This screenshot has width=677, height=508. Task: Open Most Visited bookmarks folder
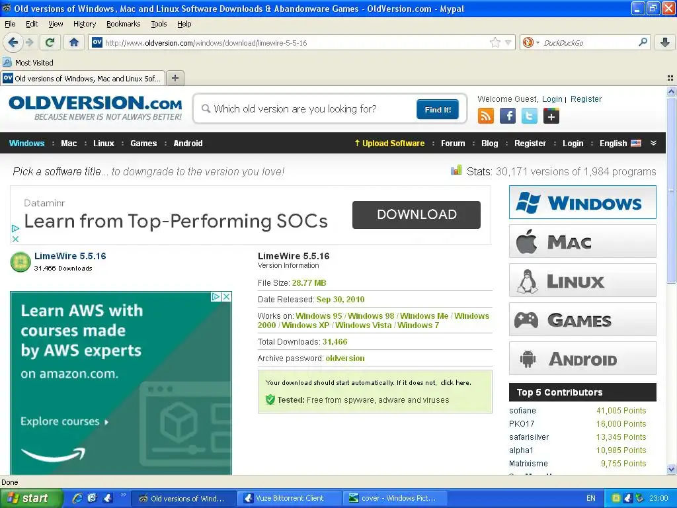[28, 63]
